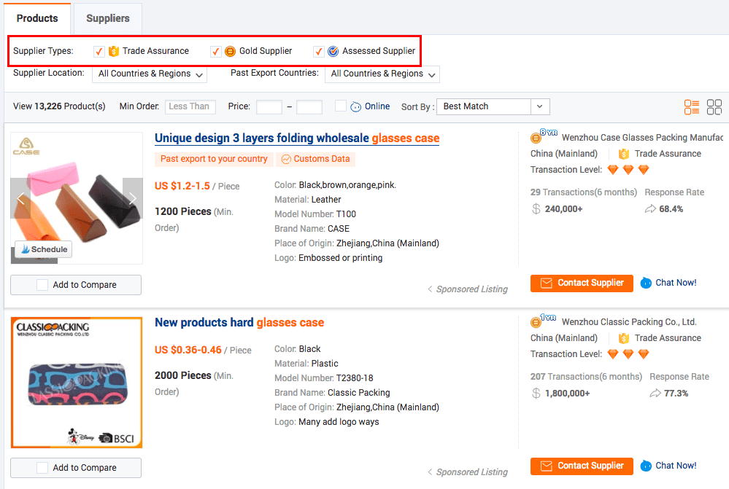729x489 pixels.
Task: Tick Add to Compare for 3 layers folding case
Action: (42, 285)
